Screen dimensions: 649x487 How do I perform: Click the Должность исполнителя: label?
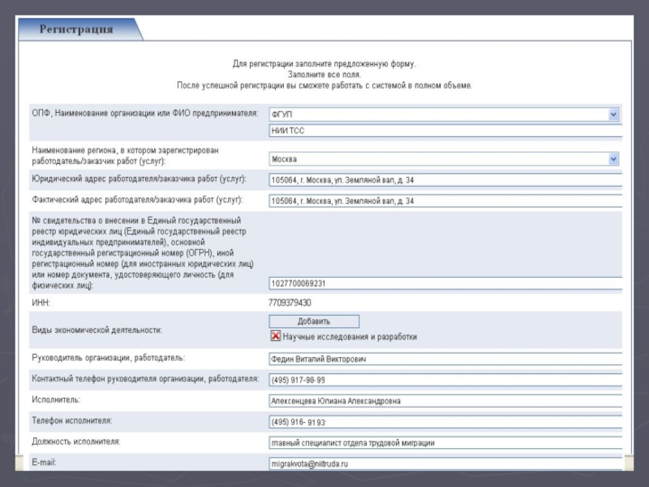pyautogui.click(x=76, y=442)
